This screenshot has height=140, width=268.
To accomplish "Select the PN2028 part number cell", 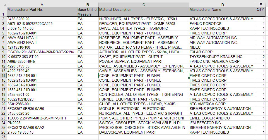I will tap(42, 123).
